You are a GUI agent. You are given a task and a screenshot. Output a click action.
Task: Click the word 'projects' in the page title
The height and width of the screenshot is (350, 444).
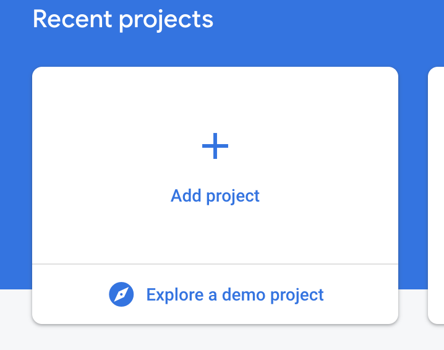point(166,21)
